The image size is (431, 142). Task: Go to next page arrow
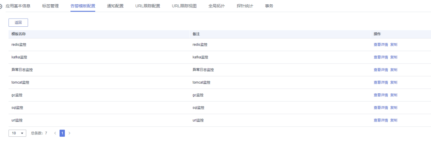(69, 133)
